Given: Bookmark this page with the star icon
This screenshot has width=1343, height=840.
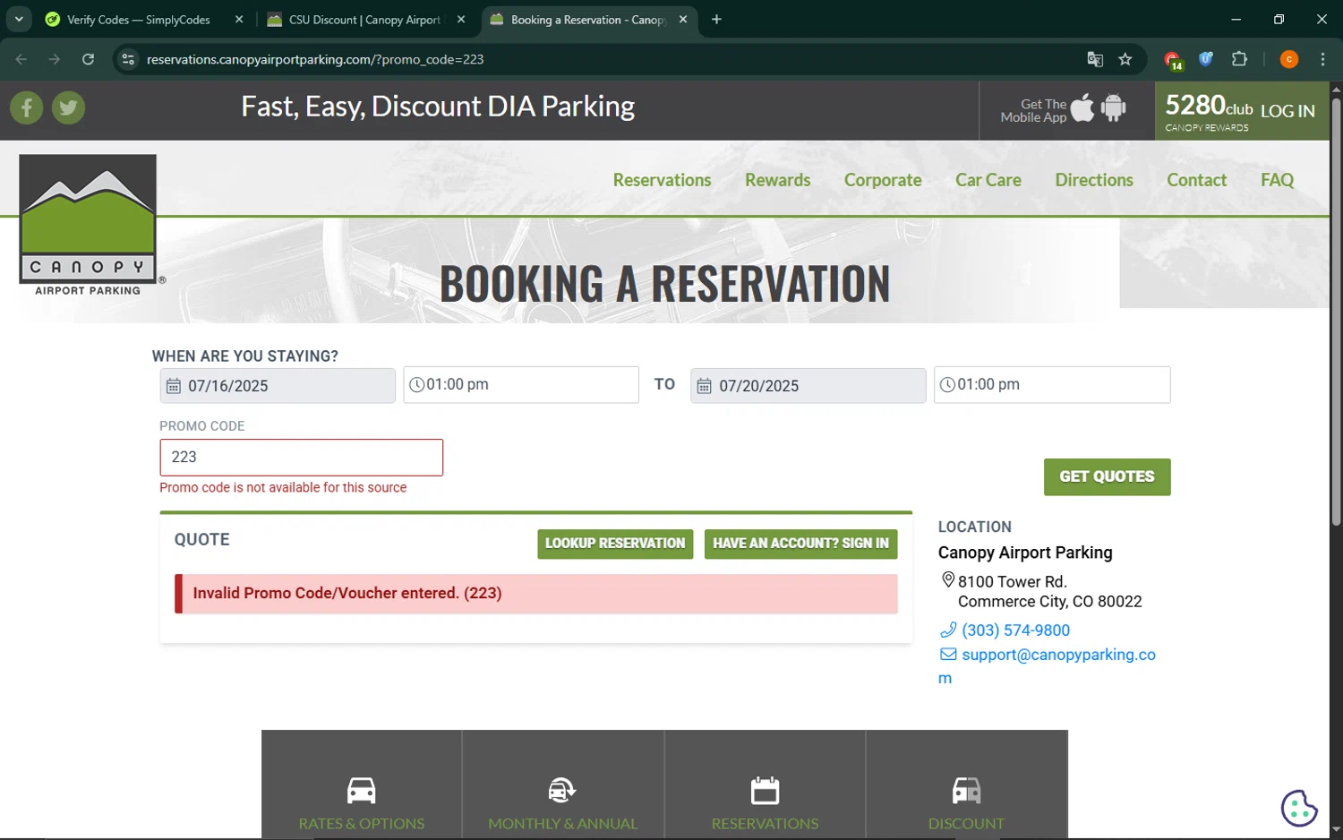Looking at the screenshot, I should (1125, 59).
